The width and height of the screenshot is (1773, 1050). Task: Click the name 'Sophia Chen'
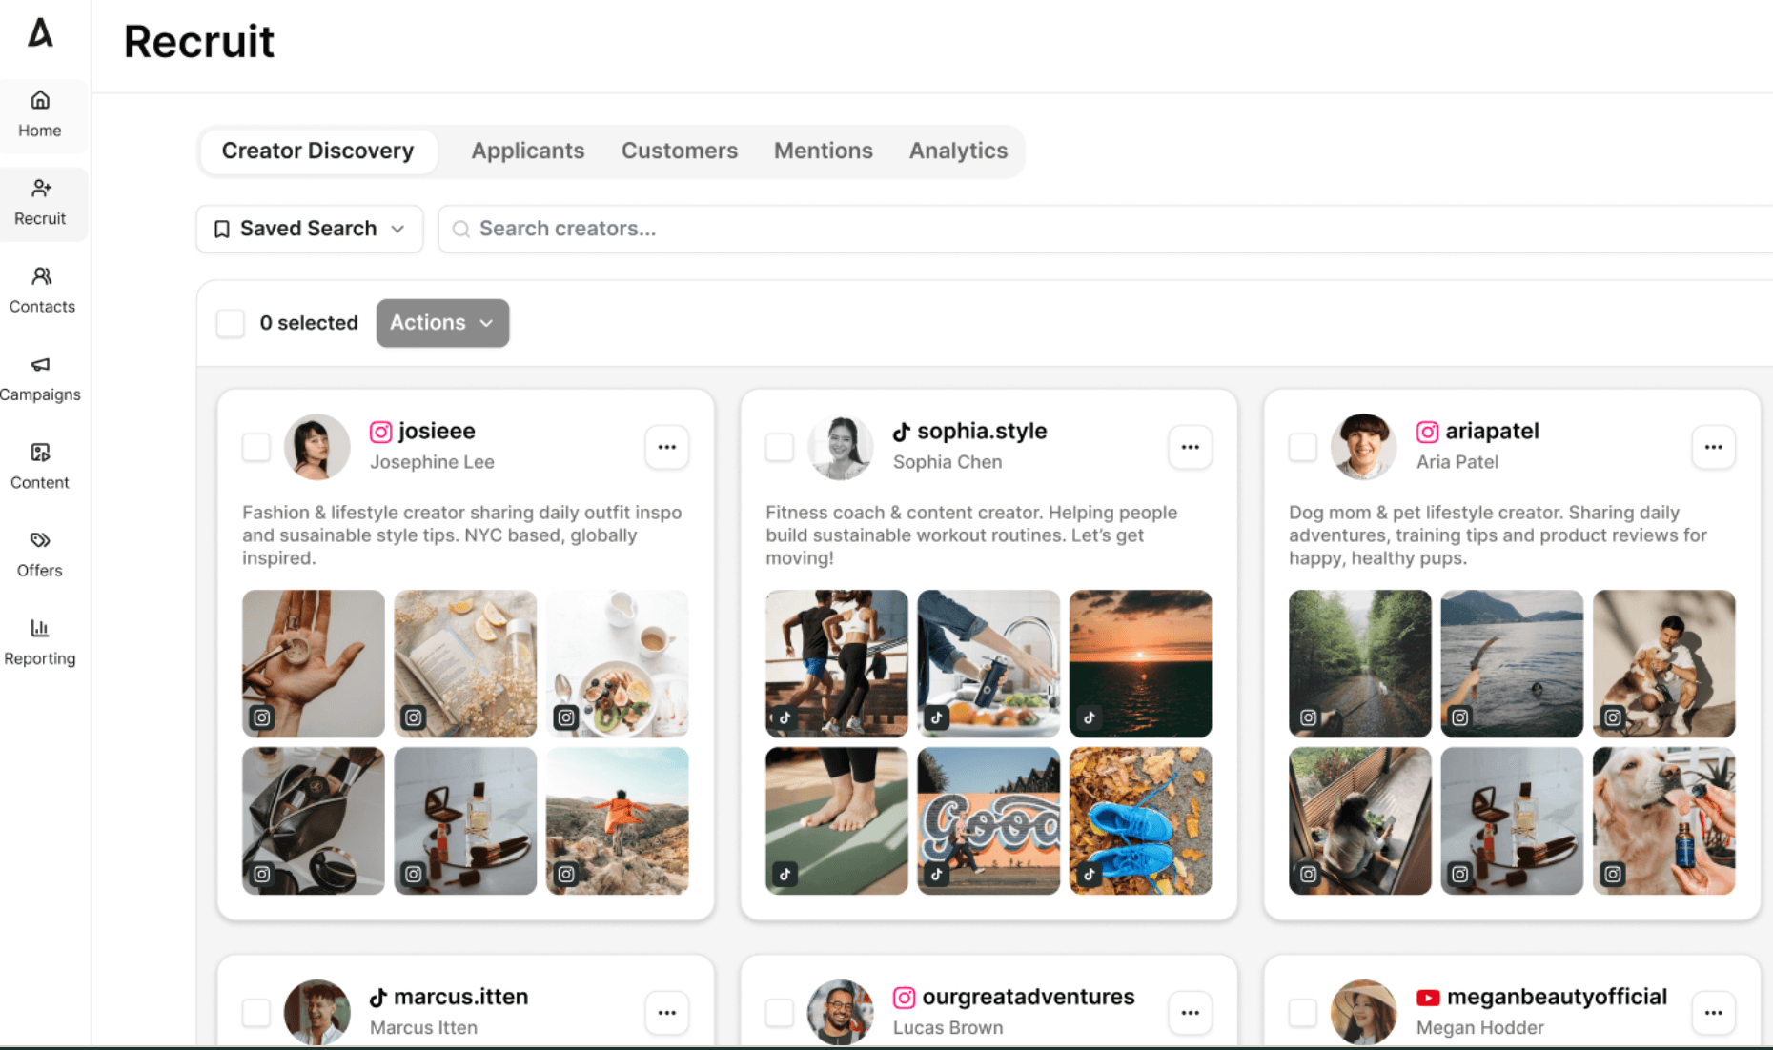(948, 462)
